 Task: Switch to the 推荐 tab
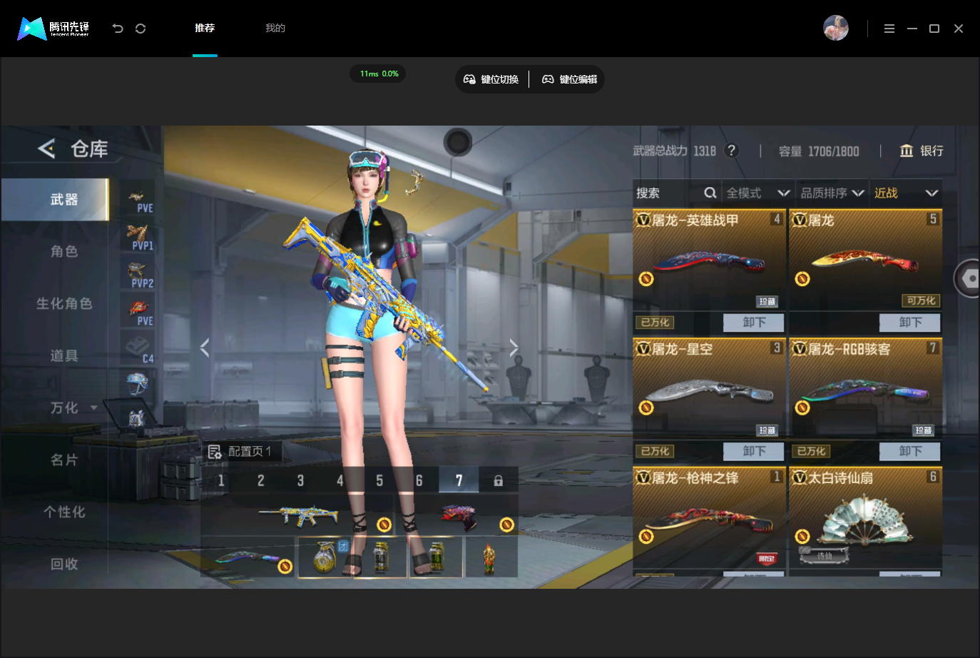tap(205, 29)
